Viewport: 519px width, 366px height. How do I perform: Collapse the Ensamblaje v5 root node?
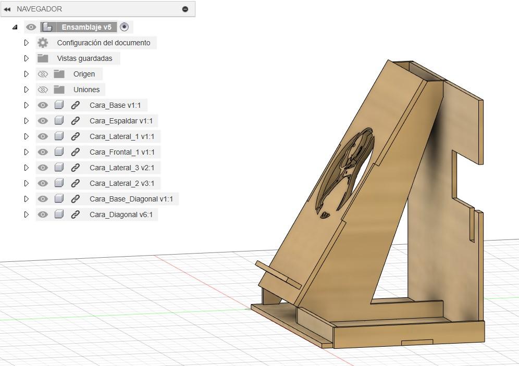[x=15, y=27]
